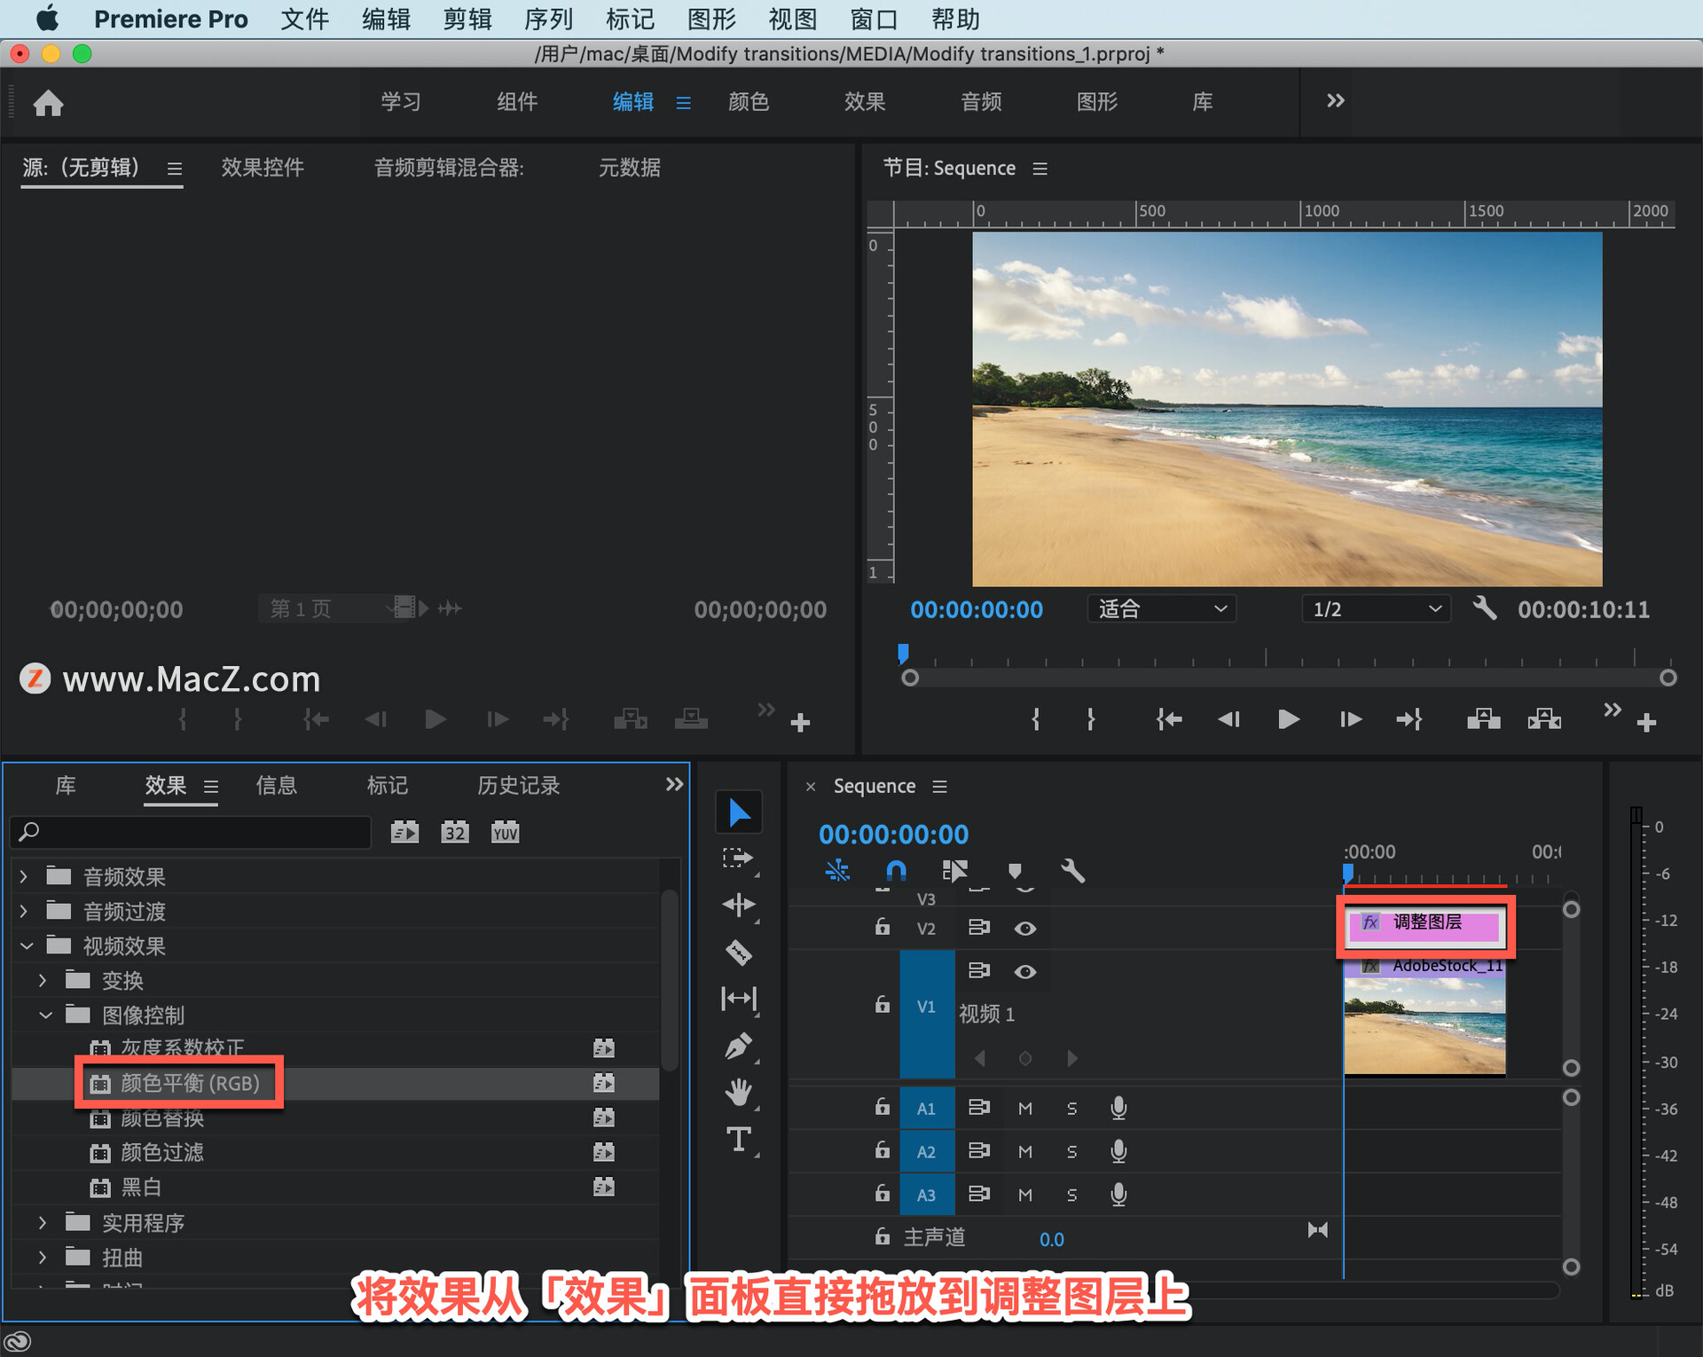This screenshot has height=1357, width=1703.
Task: Click the 32-bit color filter icon
Action: pos(455,832)
